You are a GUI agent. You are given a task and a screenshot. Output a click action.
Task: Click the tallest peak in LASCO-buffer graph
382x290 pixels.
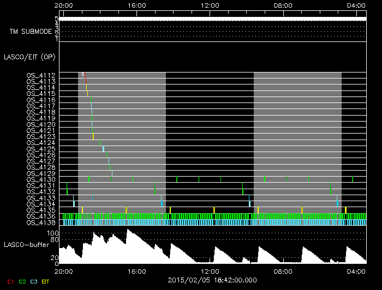(x=128, y=230)
